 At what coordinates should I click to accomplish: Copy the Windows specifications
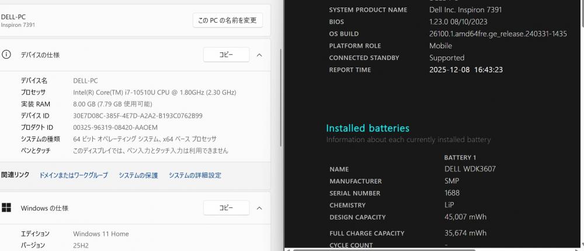coord(226,208)
